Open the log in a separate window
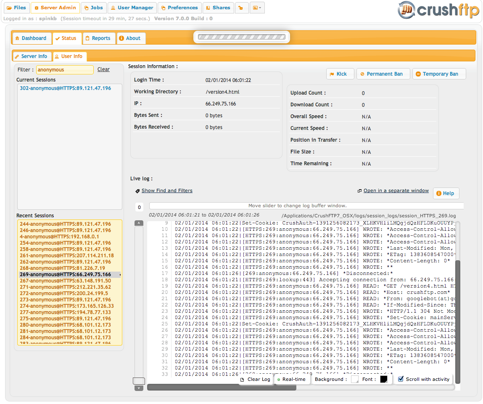 click(x=396, y=190)
